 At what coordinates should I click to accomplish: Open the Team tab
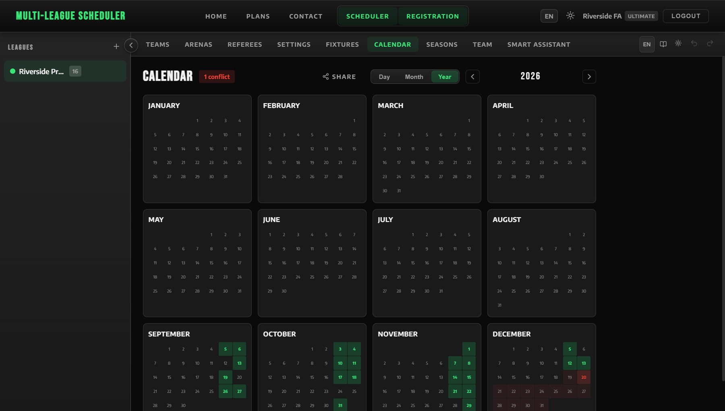tap(482, 44)
